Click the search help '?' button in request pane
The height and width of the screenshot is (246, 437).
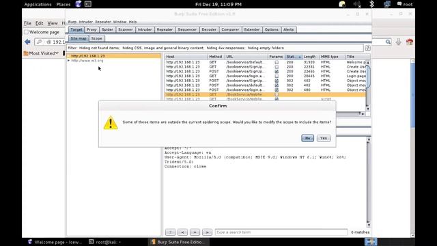[170, 232]
